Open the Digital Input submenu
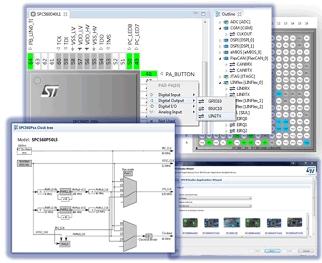 pos(172,95)
